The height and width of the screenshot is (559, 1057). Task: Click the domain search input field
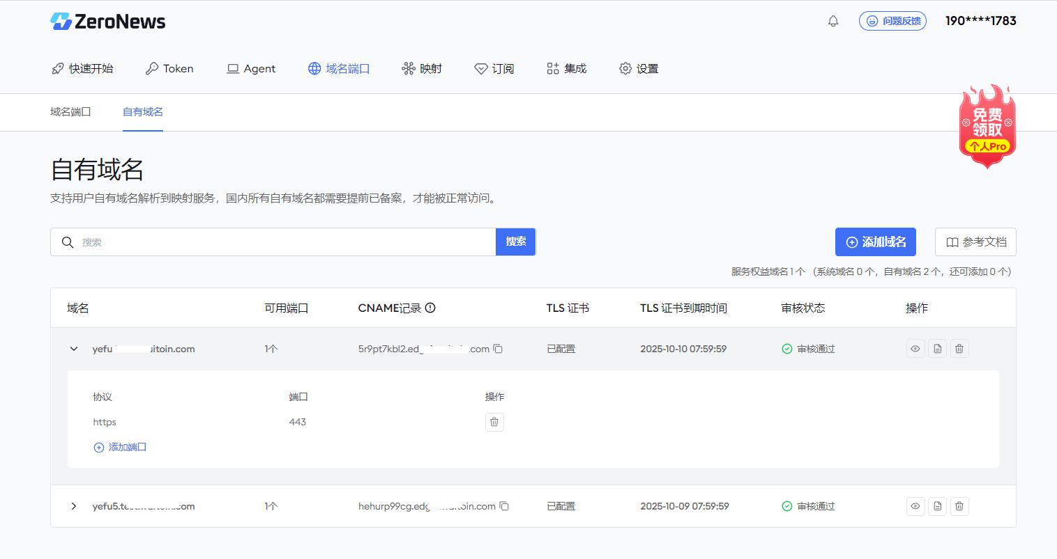(279, 242)
